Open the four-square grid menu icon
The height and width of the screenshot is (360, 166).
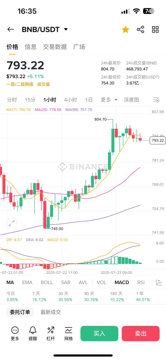click(x=155, y=29)
